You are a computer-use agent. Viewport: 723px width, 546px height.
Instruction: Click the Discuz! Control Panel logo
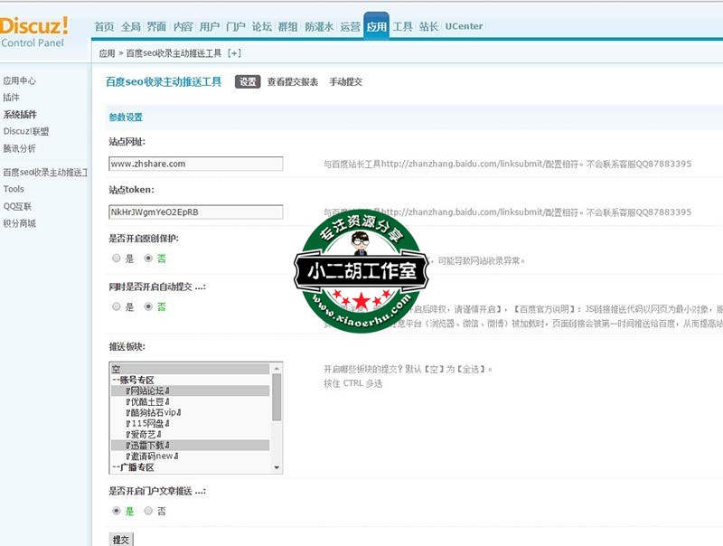pos(34,31)
